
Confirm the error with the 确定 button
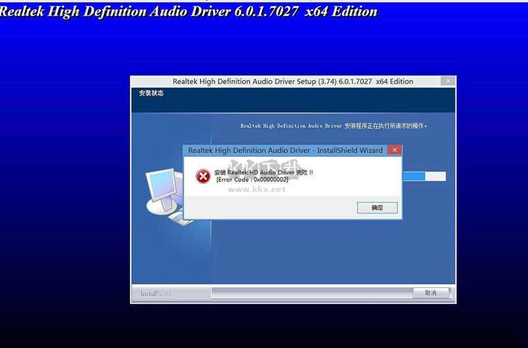coord(377,208)
